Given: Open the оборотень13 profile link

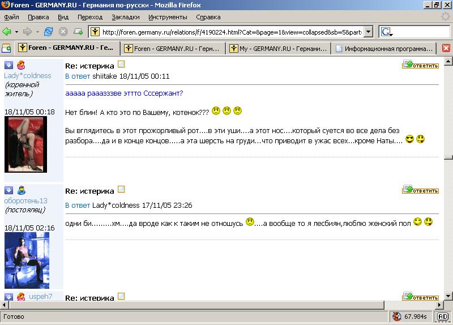Looking at the screenshot, I should [25, 201].
